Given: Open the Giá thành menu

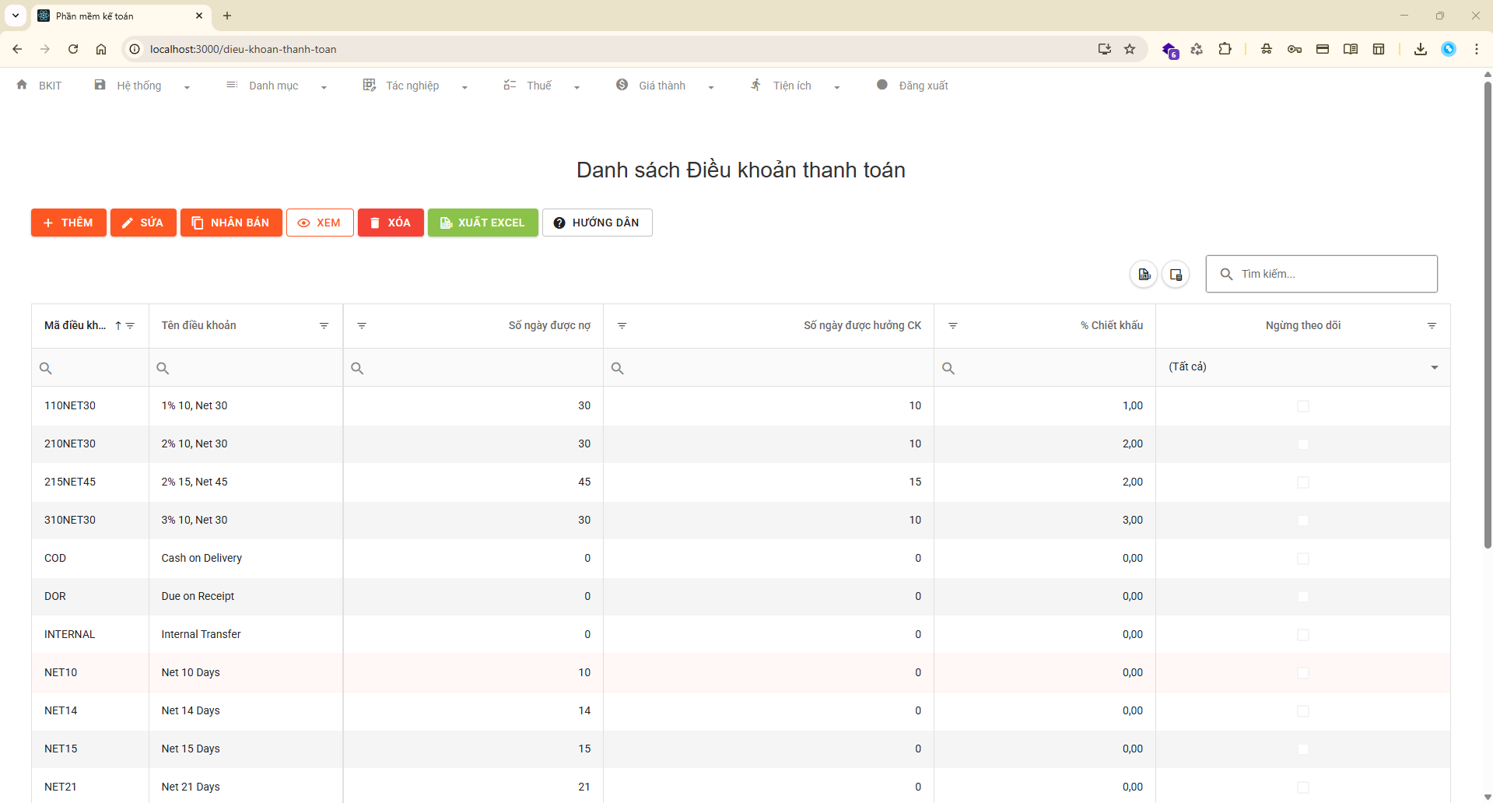Looking at the screenshot, I should (662, 86).
